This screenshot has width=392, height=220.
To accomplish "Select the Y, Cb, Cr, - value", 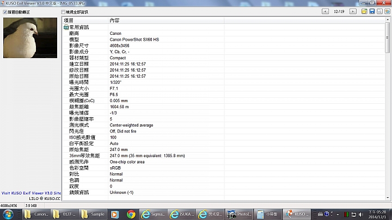I will coord(119,52).
